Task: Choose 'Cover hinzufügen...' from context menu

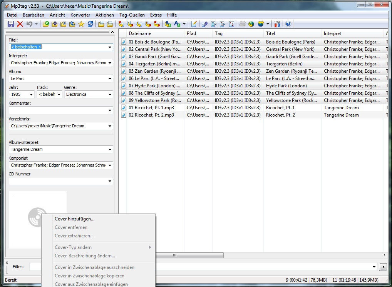Action: click(74, 219)
